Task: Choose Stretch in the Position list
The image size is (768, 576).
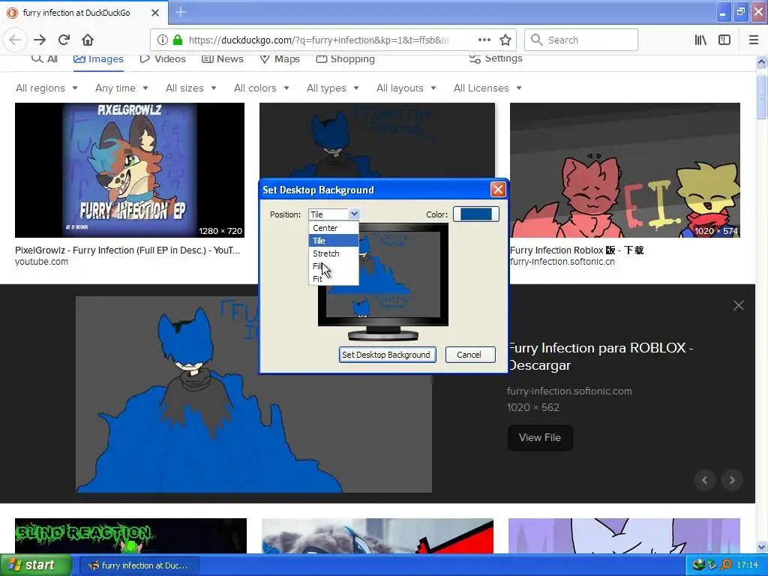Action: point(334,253)
